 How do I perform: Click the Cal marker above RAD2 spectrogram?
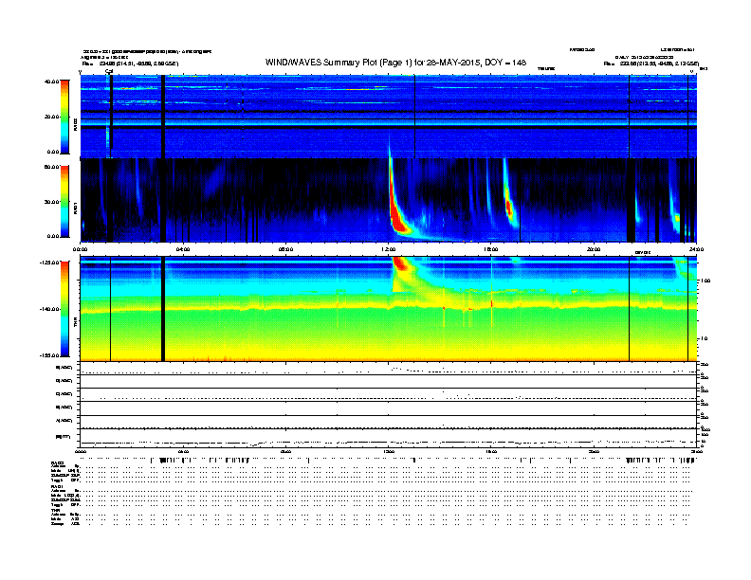[x=109, y=71]
